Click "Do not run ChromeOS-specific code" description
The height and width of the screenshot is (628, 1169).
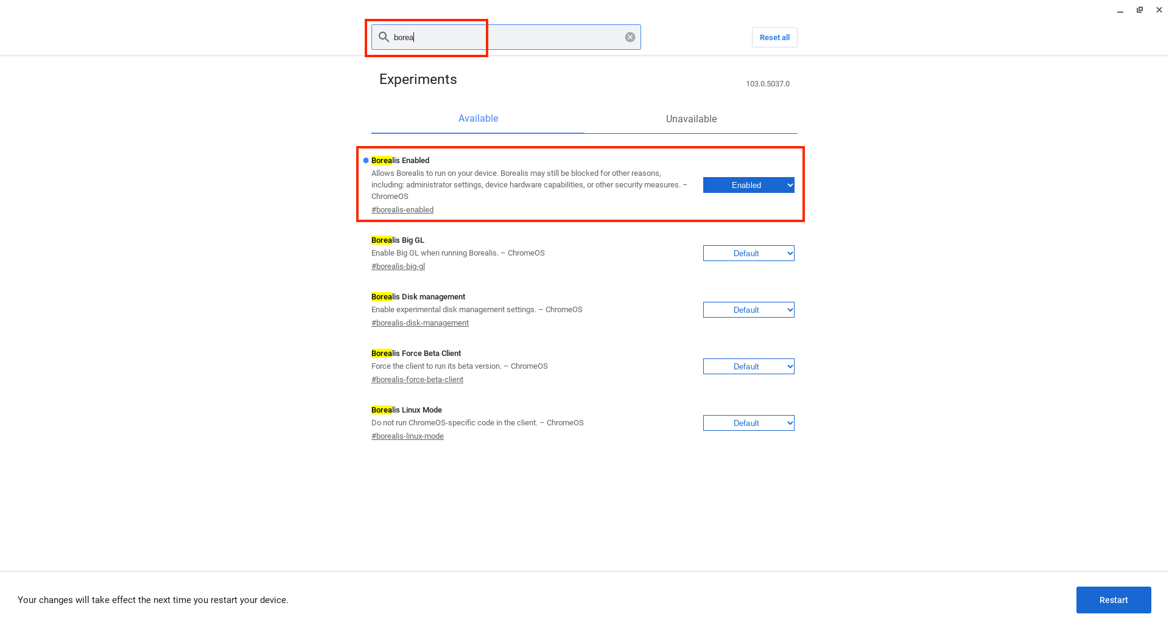[477, 423]
